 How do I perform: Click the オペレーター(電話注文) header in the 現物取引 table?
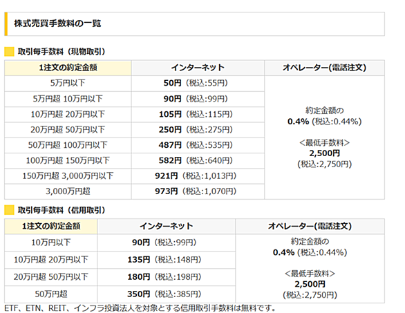(324, 68)
